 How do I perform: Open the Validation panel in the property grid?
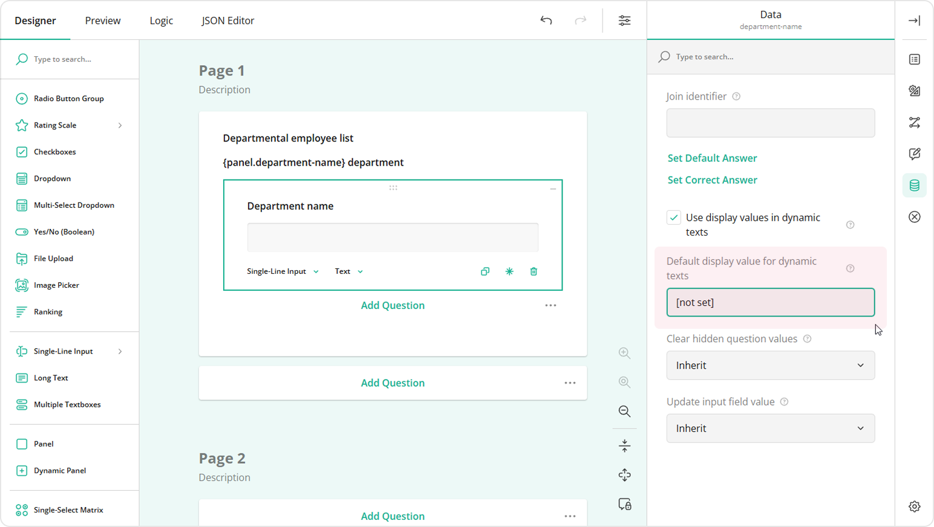(914, 216)
